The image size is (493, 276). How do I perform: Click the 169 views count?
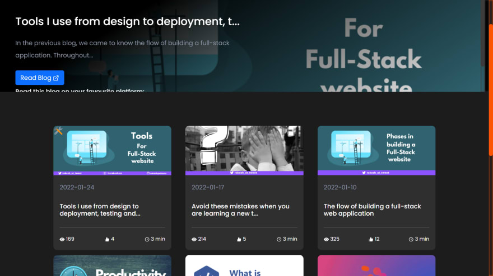(x=70, y=239)
